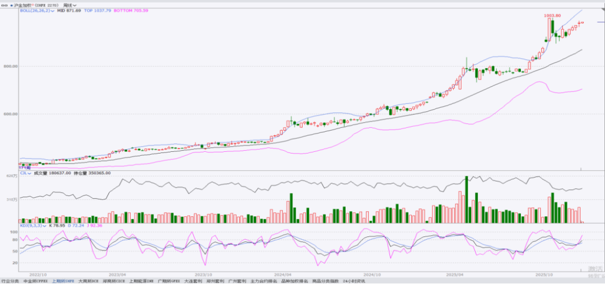Click the 行业分类 tab

(x=10, y=281)
